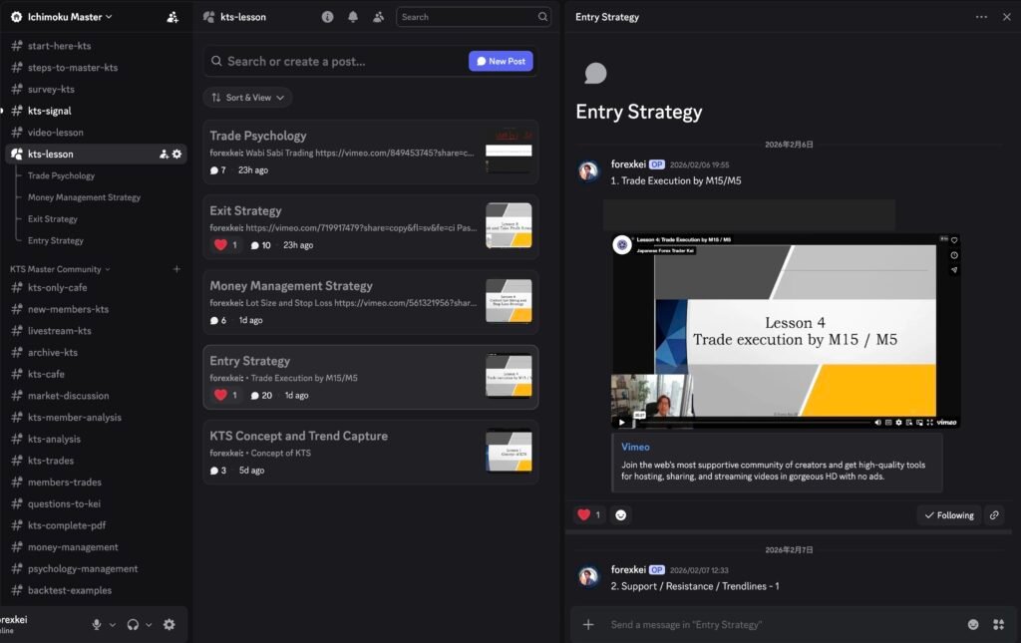Open the Vimeo link in embed
Screen dimensions: 1021x643
tap(635, 447)
